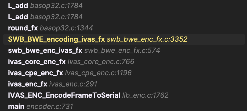Open basop32.c:1784 just above round_fx
The width and height of the screenshot is (247, 111).
tap(56, 17)
